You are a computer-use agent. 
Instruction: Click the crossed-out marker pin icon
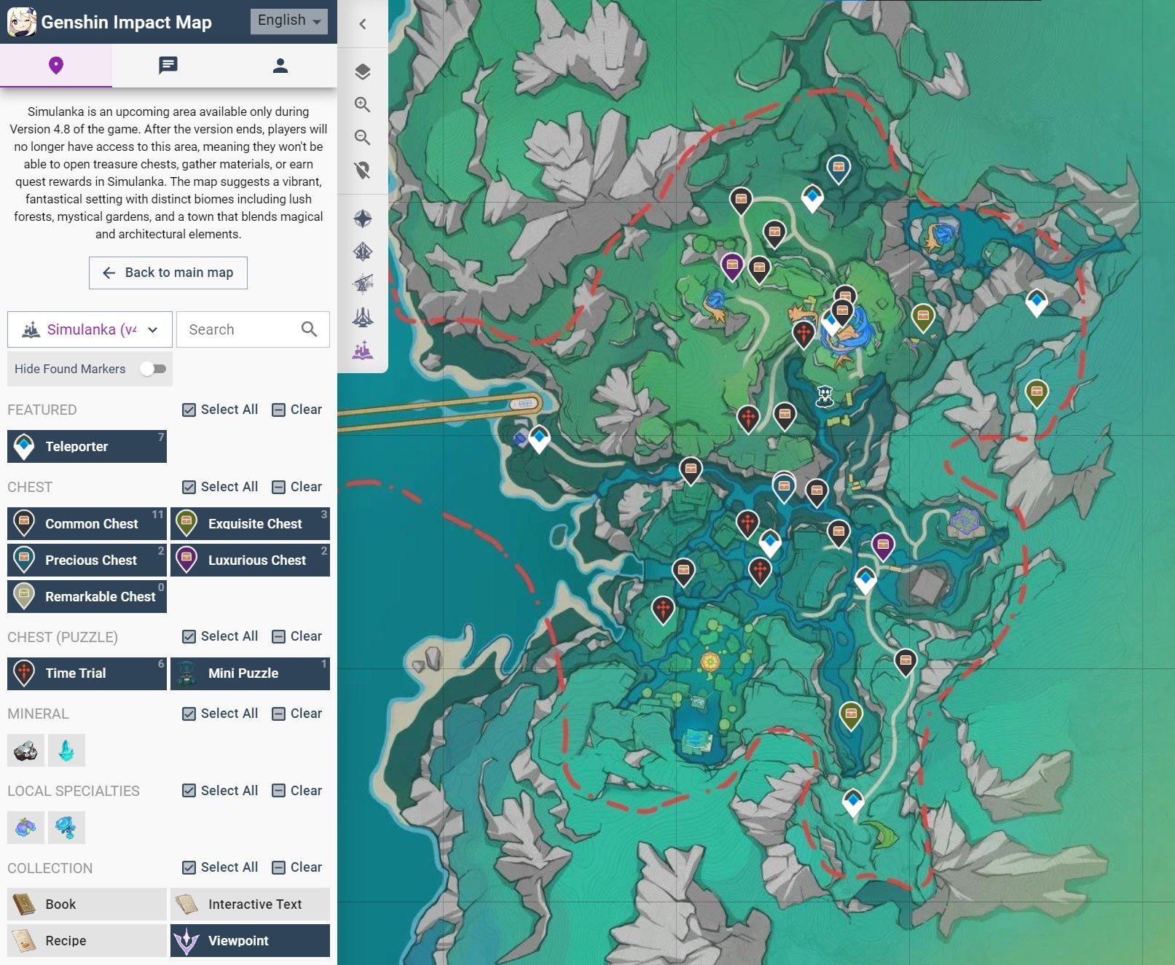pyautogui.click(x=363, y=171)
